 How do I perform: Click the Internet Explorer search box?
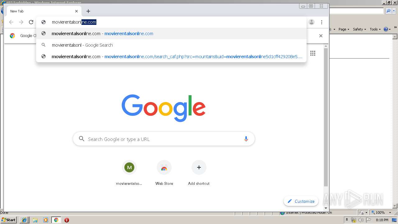click(356, 11)
